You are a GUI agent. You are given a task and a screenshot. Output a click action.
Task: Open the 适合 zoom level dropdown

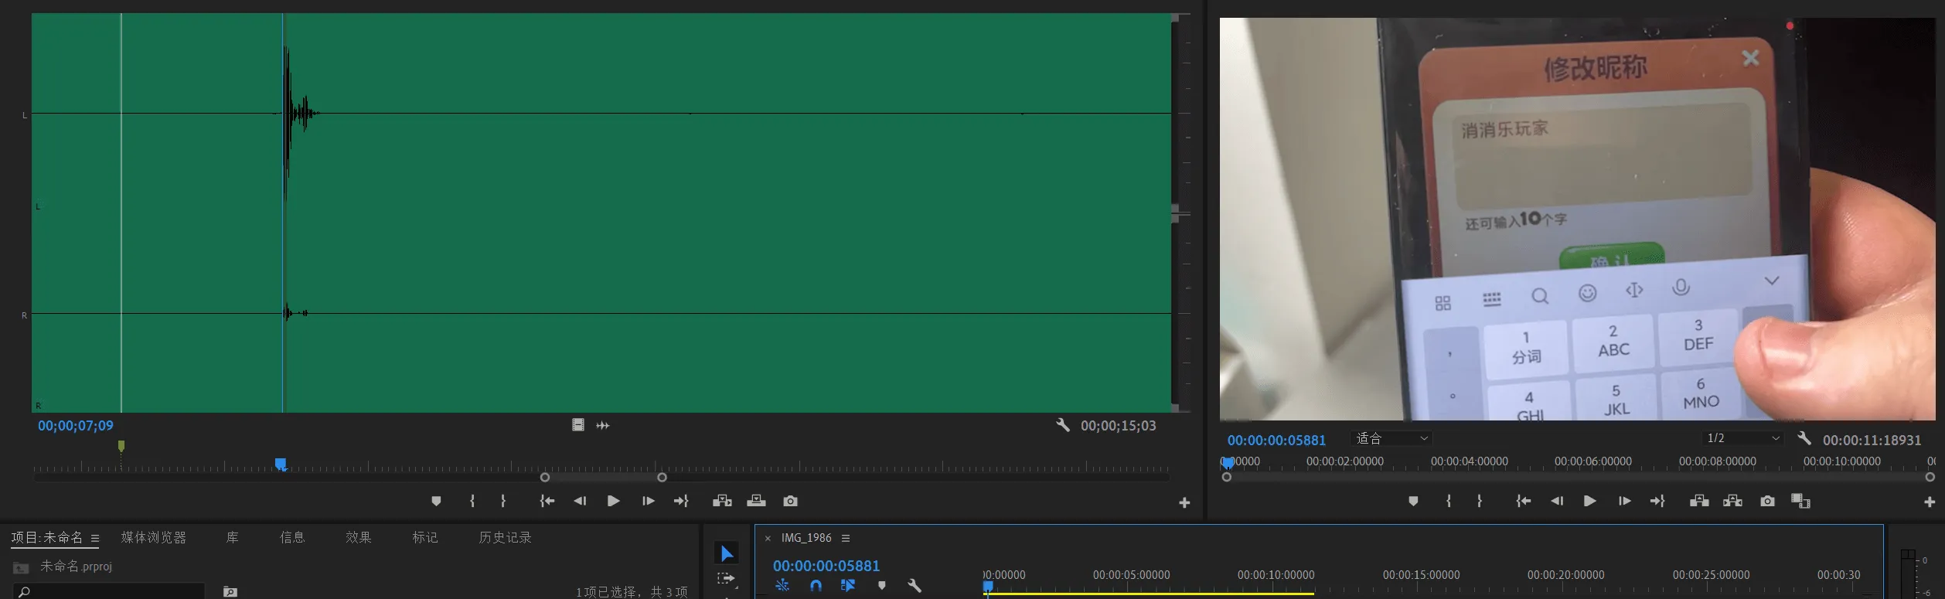coord(1392,438)
